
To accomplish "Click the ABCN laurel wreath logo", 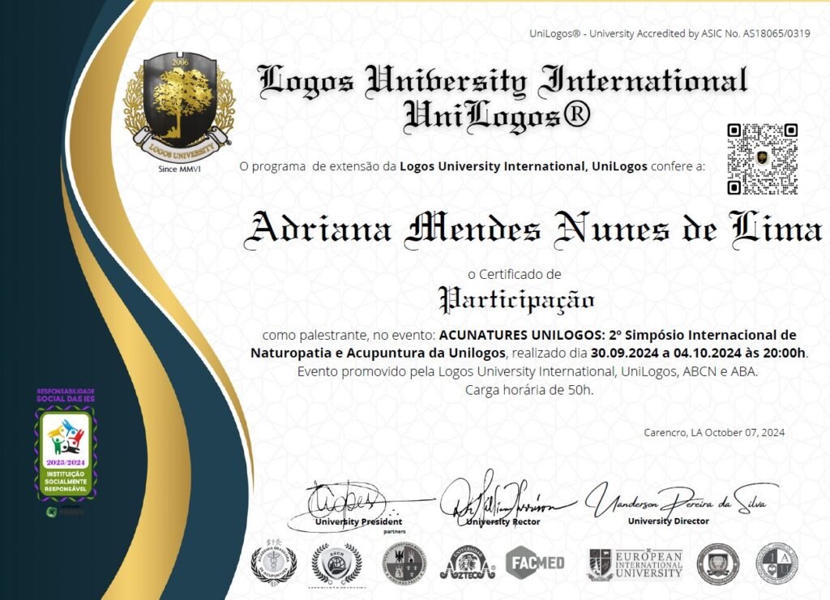I will [336, 564].
